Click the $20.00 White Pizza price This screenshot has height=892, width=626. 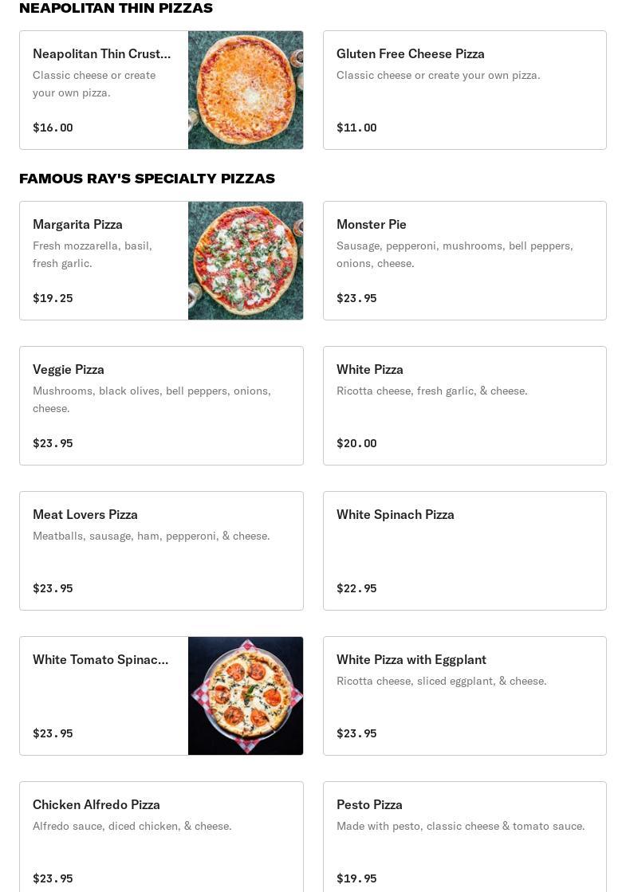pyautogui.click(x=356, y=443)
